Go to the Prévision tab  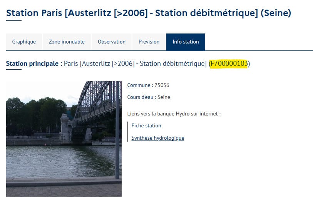(149, 42)
